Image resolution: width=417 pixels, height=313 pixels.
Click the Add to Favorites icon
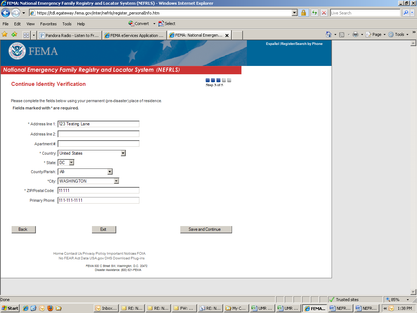(14, 34)
